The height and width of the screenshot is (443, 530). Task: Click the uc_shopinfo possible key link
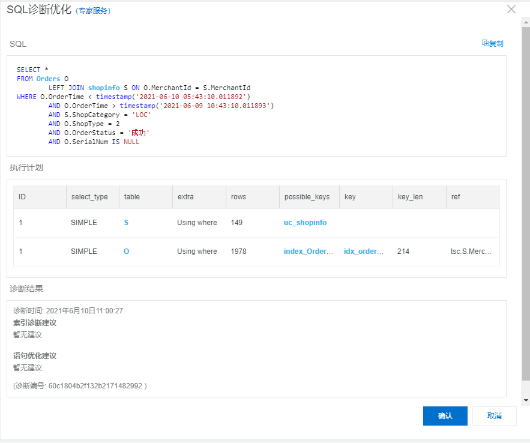(305, 222)
